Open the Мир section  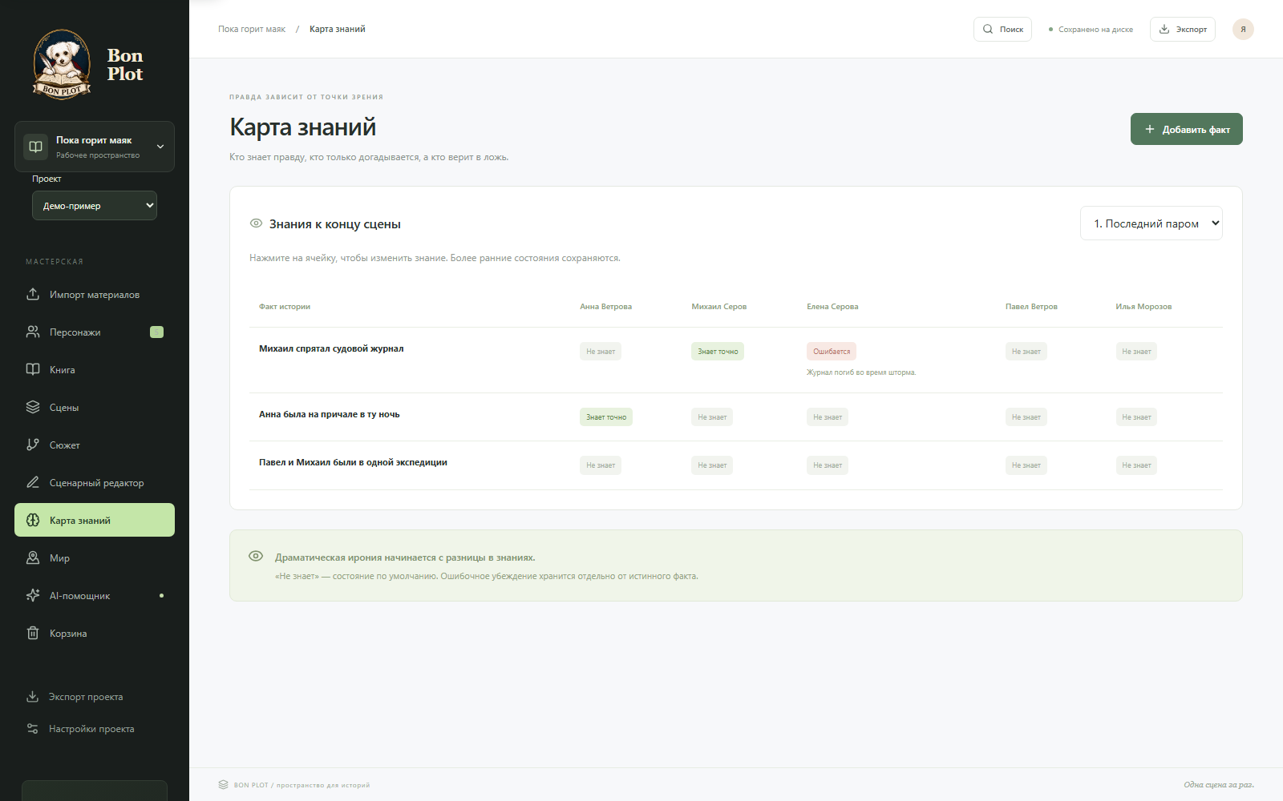(95, 557)
